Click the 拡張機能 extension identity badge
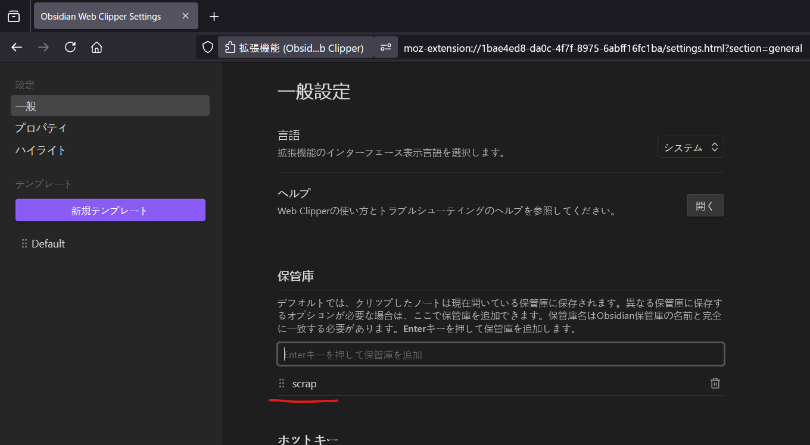The image size is (810, 445). tap(295, 48)
